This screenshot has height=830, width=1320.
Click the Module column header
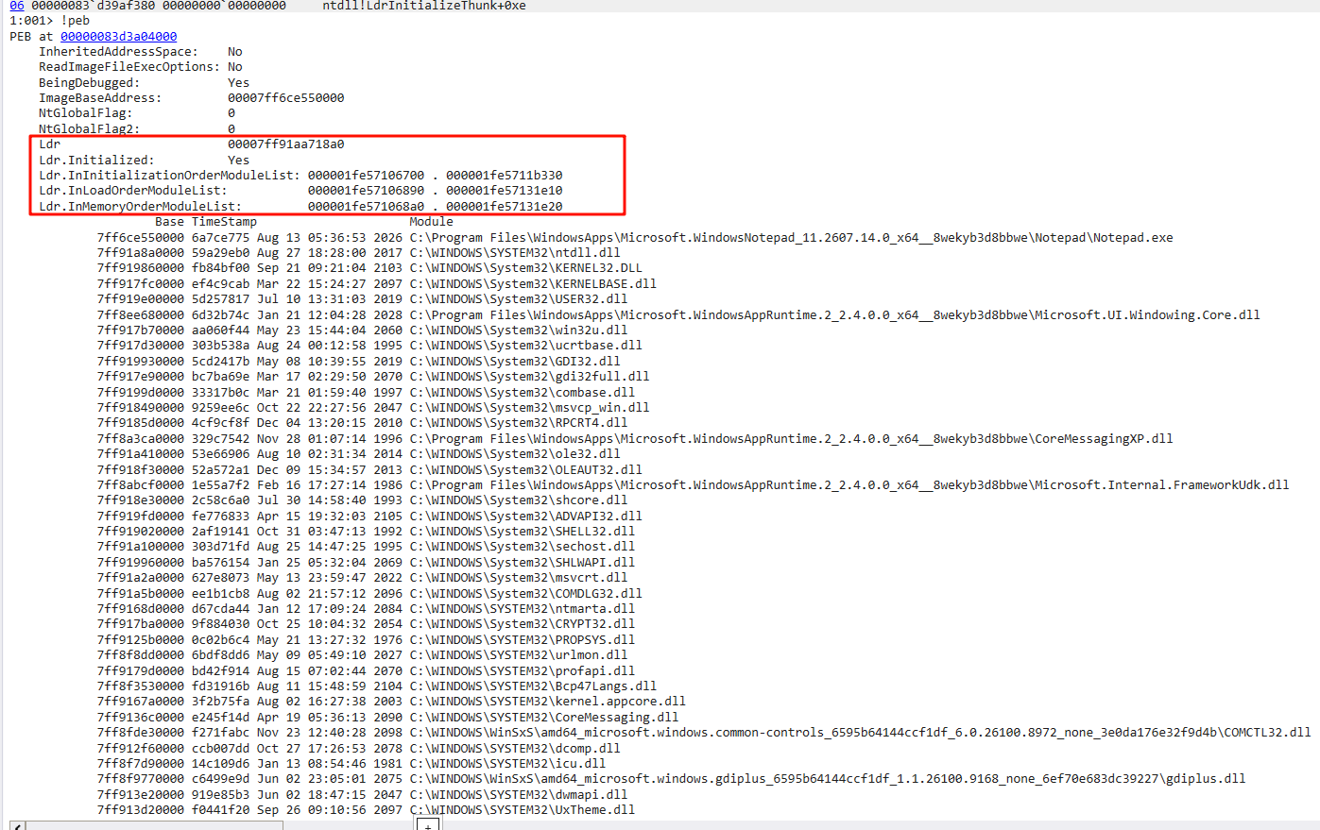(431, 222)
